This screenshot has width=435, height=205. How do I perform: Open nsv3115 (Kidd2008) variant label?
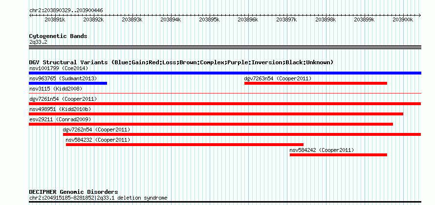pyautogui.click(x=56, y=89)
